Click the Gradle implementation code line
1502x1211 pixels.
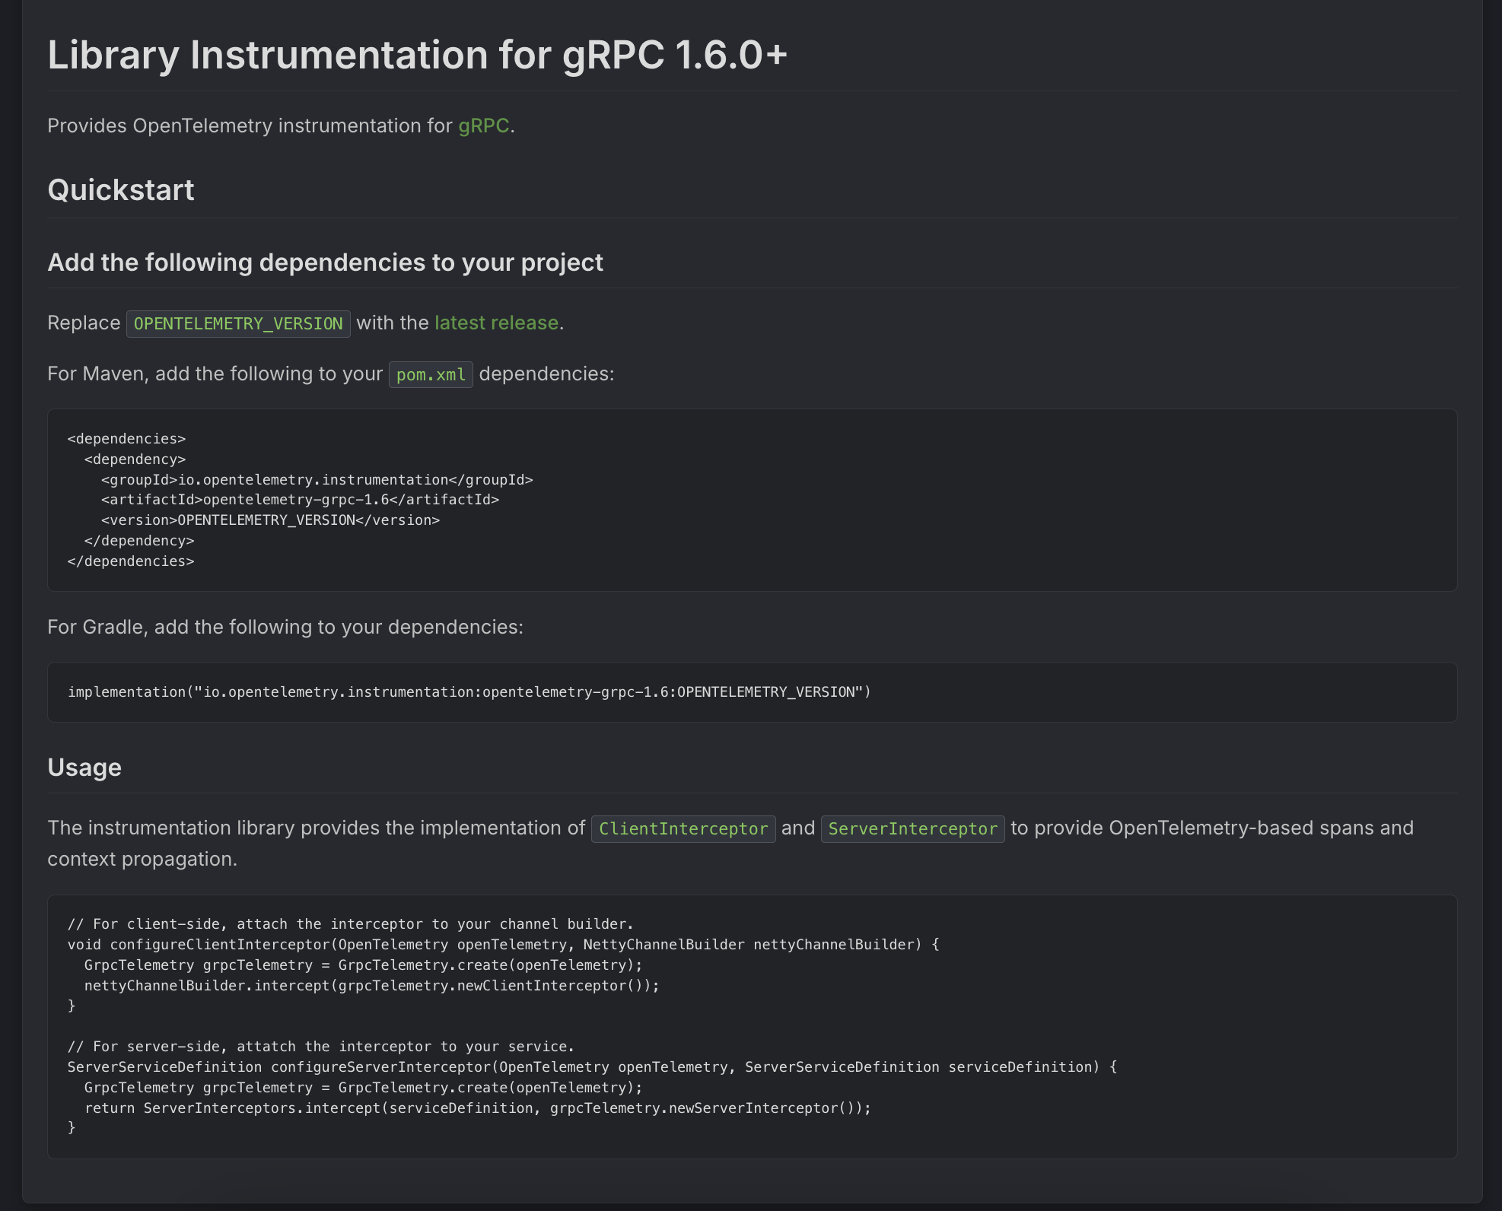coord(469,691)
